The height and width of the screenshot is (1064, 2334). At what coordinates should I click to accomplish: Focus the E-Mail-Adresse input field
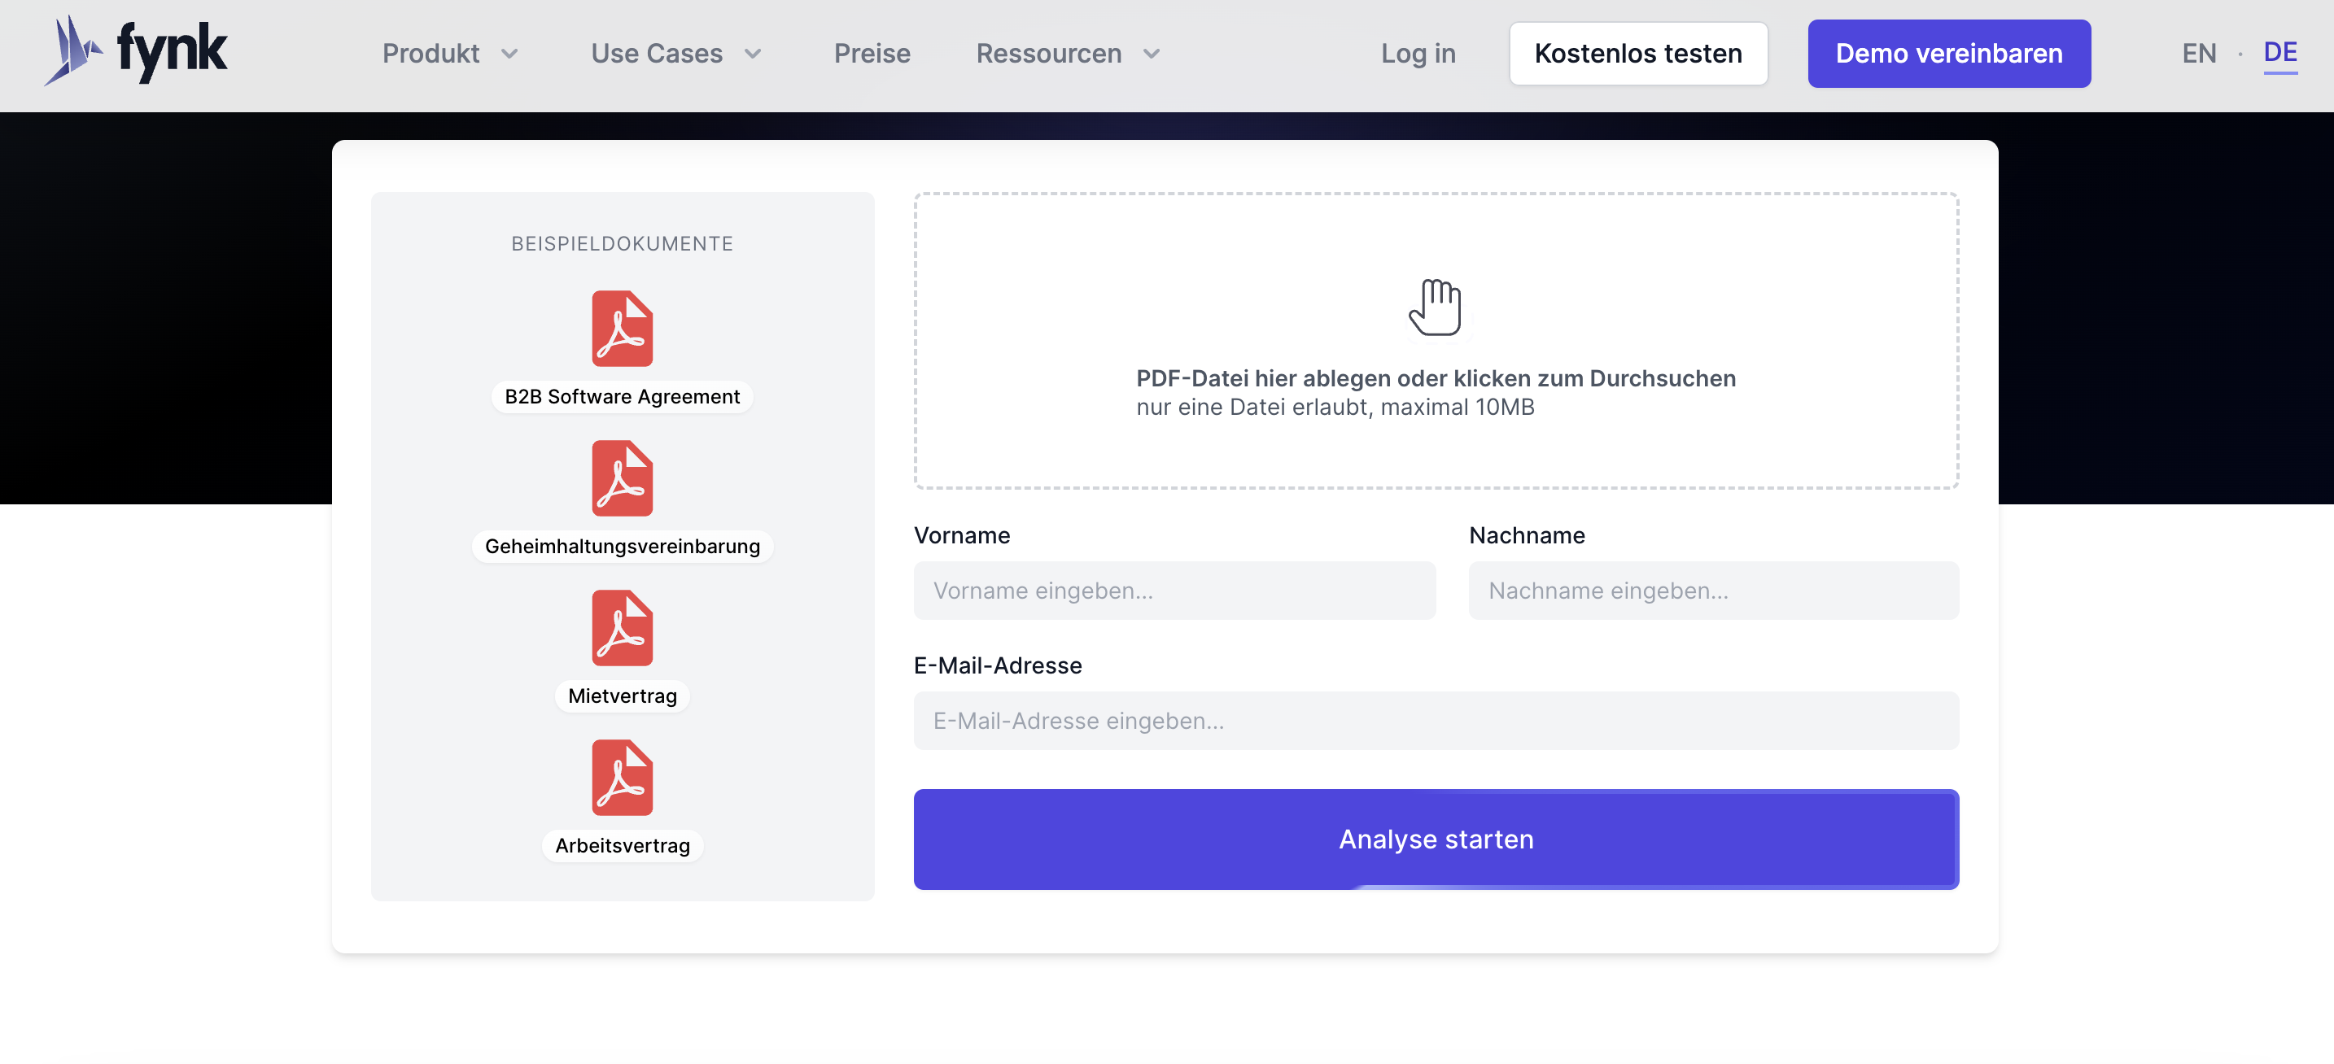pyautogui.click(x=1436, y=721)
